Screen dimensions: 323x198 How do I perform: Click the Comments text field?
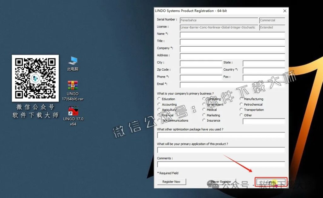tap(221, 164)
